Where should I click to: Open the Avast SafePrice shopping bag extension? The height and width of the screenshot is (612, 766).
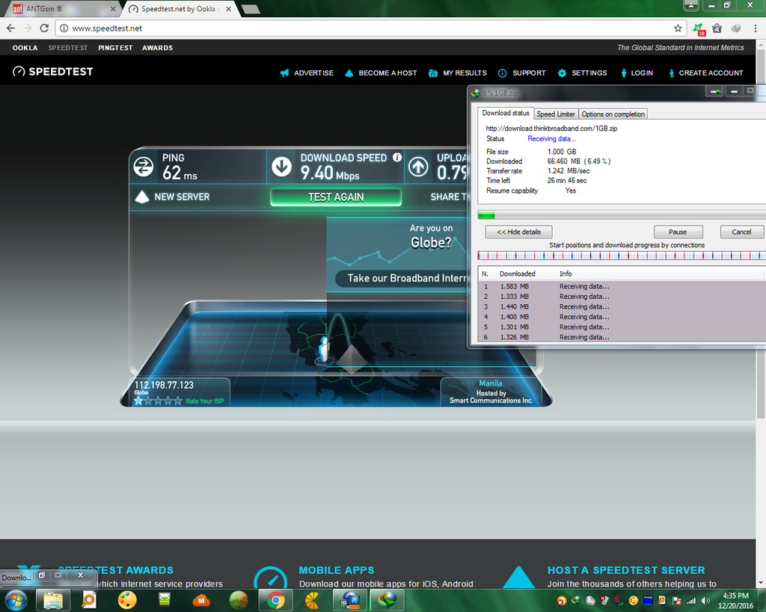pyautogui.click(x=717, y=28)
